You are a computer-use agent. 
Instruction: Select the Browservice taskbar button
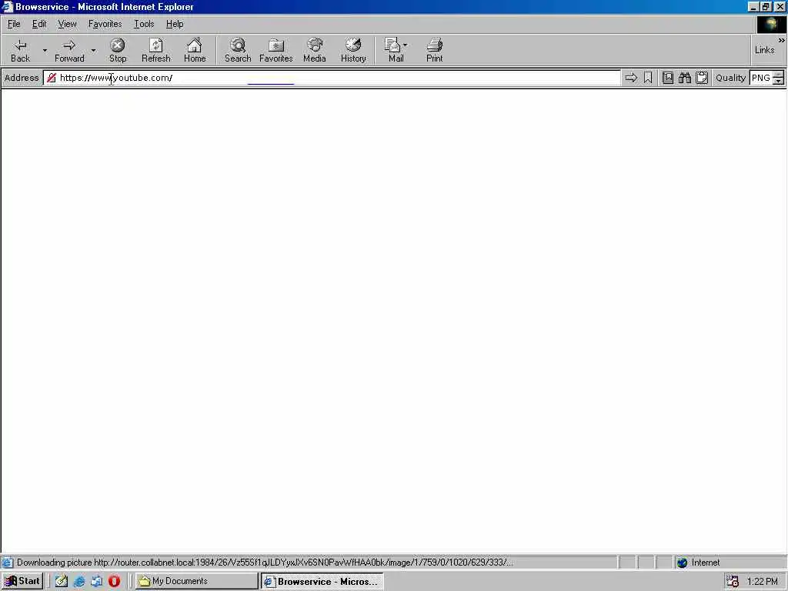pos(322,582)
